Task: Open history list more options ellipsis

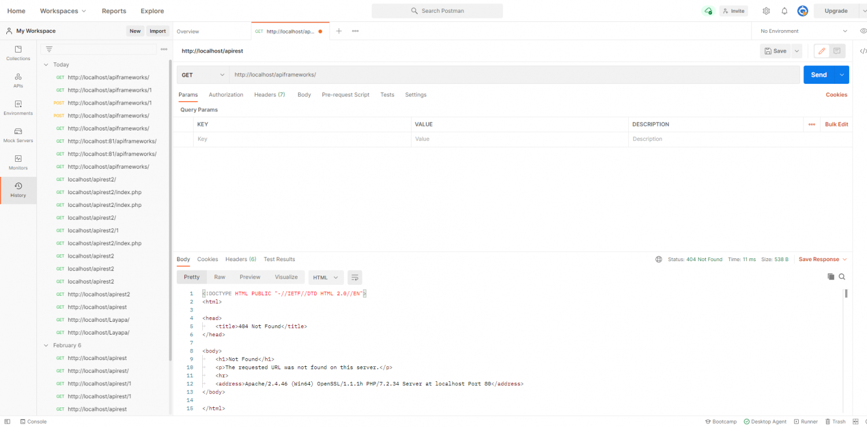Action: (164, 49)
